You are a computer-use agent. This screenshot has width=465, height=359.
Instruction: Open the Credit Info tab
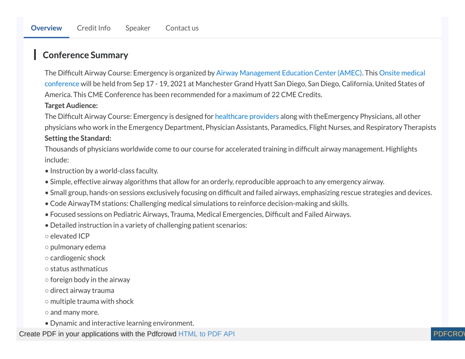pyautogui.click(x=94, y=28)
